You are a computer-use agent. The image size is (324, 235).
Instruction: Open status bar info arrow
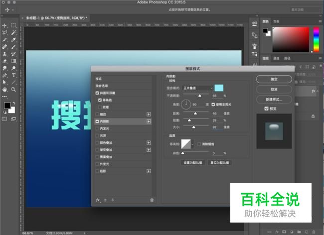tap(84, 233)
